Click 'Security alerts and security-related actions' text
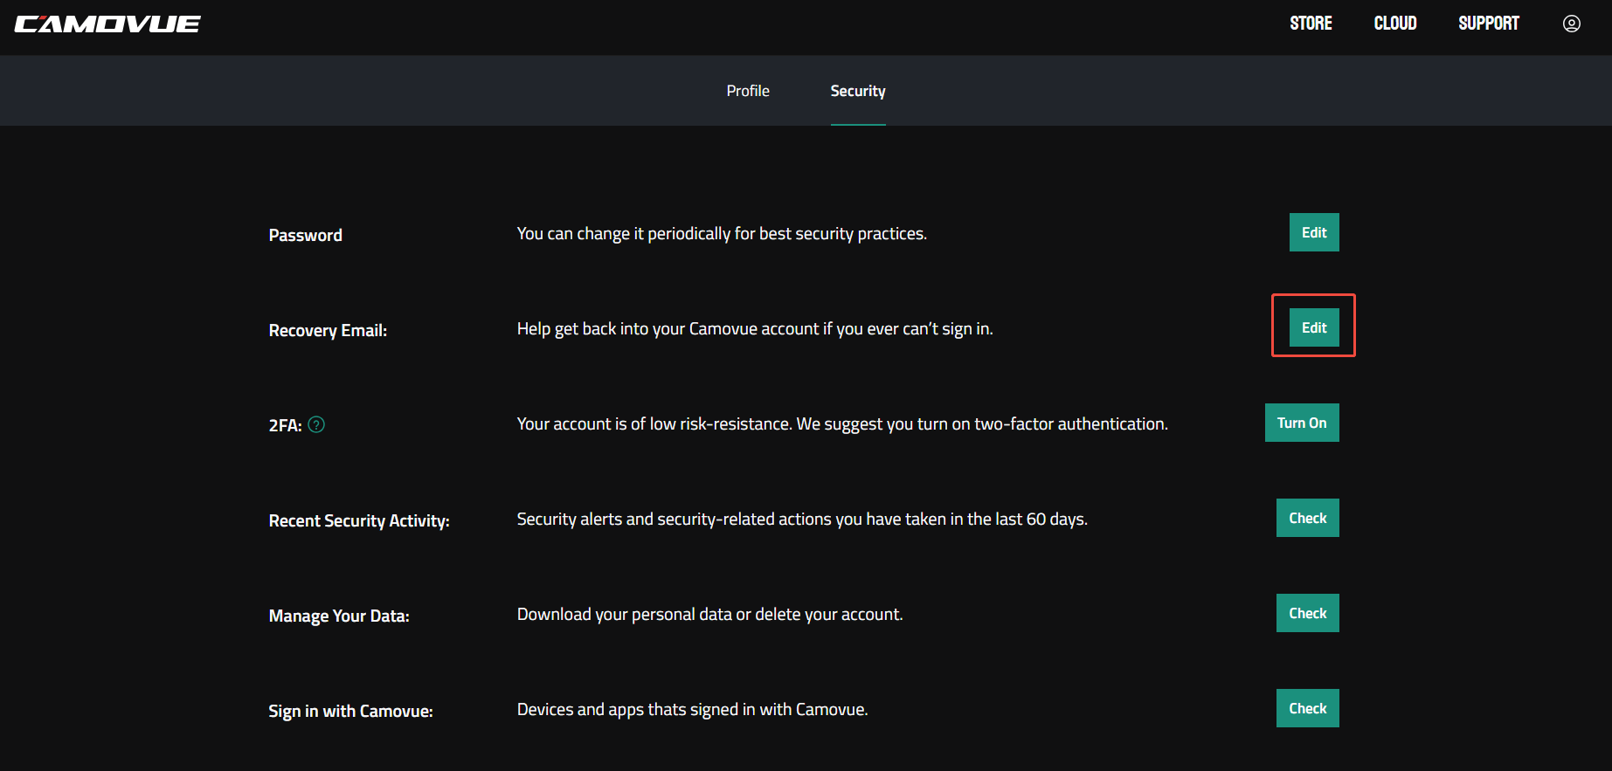Viewport: 1612px width, 771px height. pyautogui.click(x=802, y=519)
